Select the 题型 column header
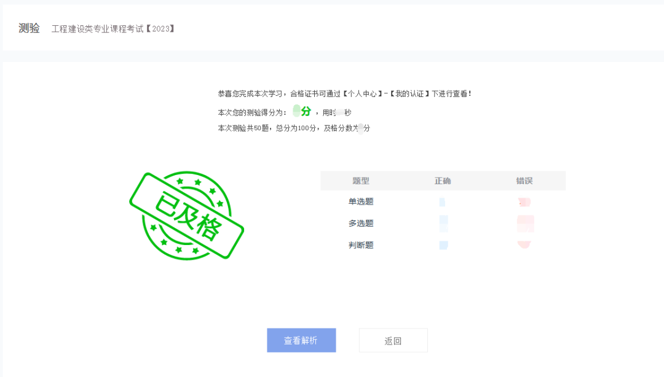This screenshot has width=664, height=377. coord(361,181)
